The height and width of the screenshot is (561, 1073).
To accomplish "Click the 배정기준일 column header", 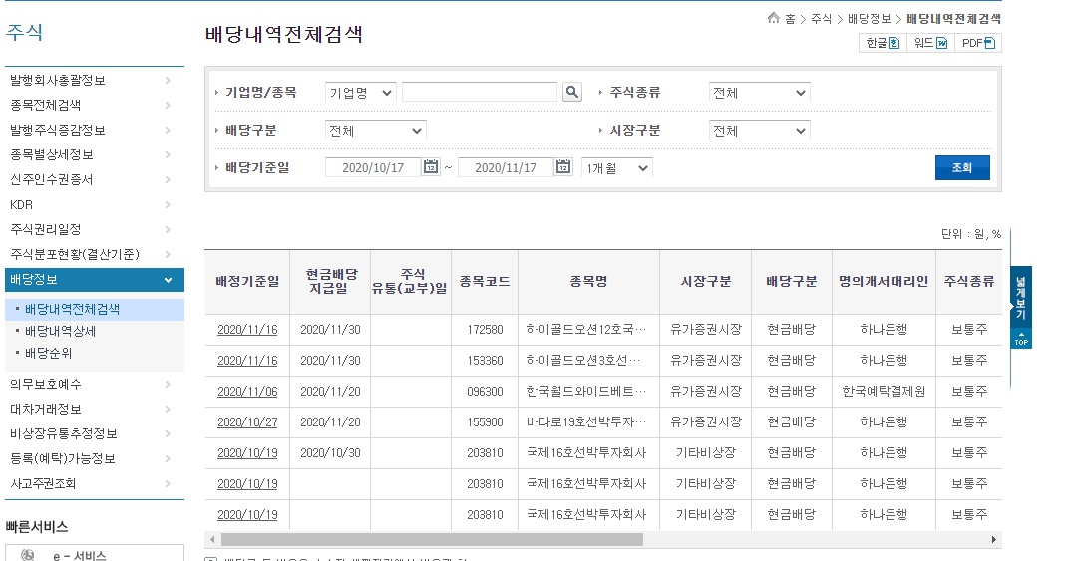I will pyautogui.click(x=247, y=282).
